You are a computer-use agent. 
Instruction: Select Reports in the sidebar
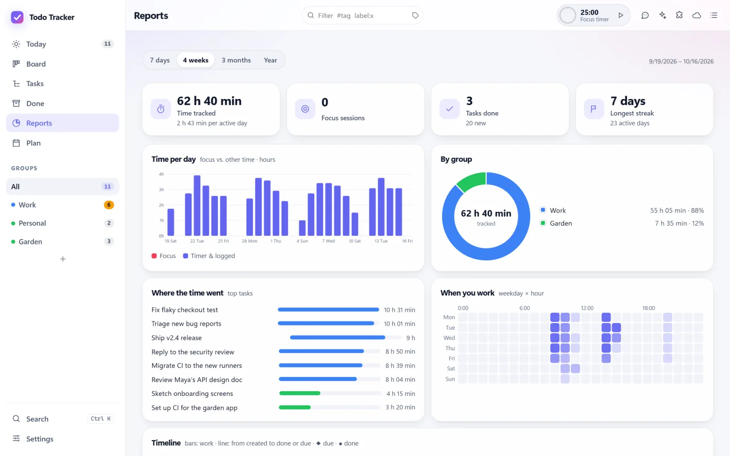pyautogui.click(x=63, y=123)
